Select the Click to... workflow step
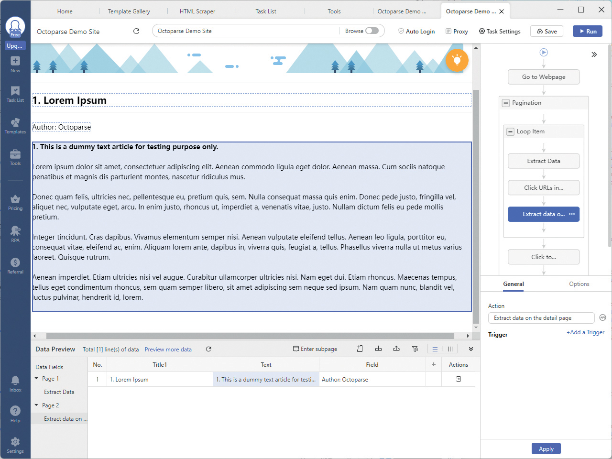612x459 pixels. click(x=544, y=257)
